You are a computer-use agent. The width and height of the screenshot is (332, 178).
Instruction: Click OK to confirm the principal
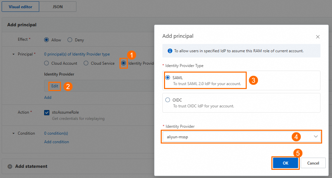(286, 163)
